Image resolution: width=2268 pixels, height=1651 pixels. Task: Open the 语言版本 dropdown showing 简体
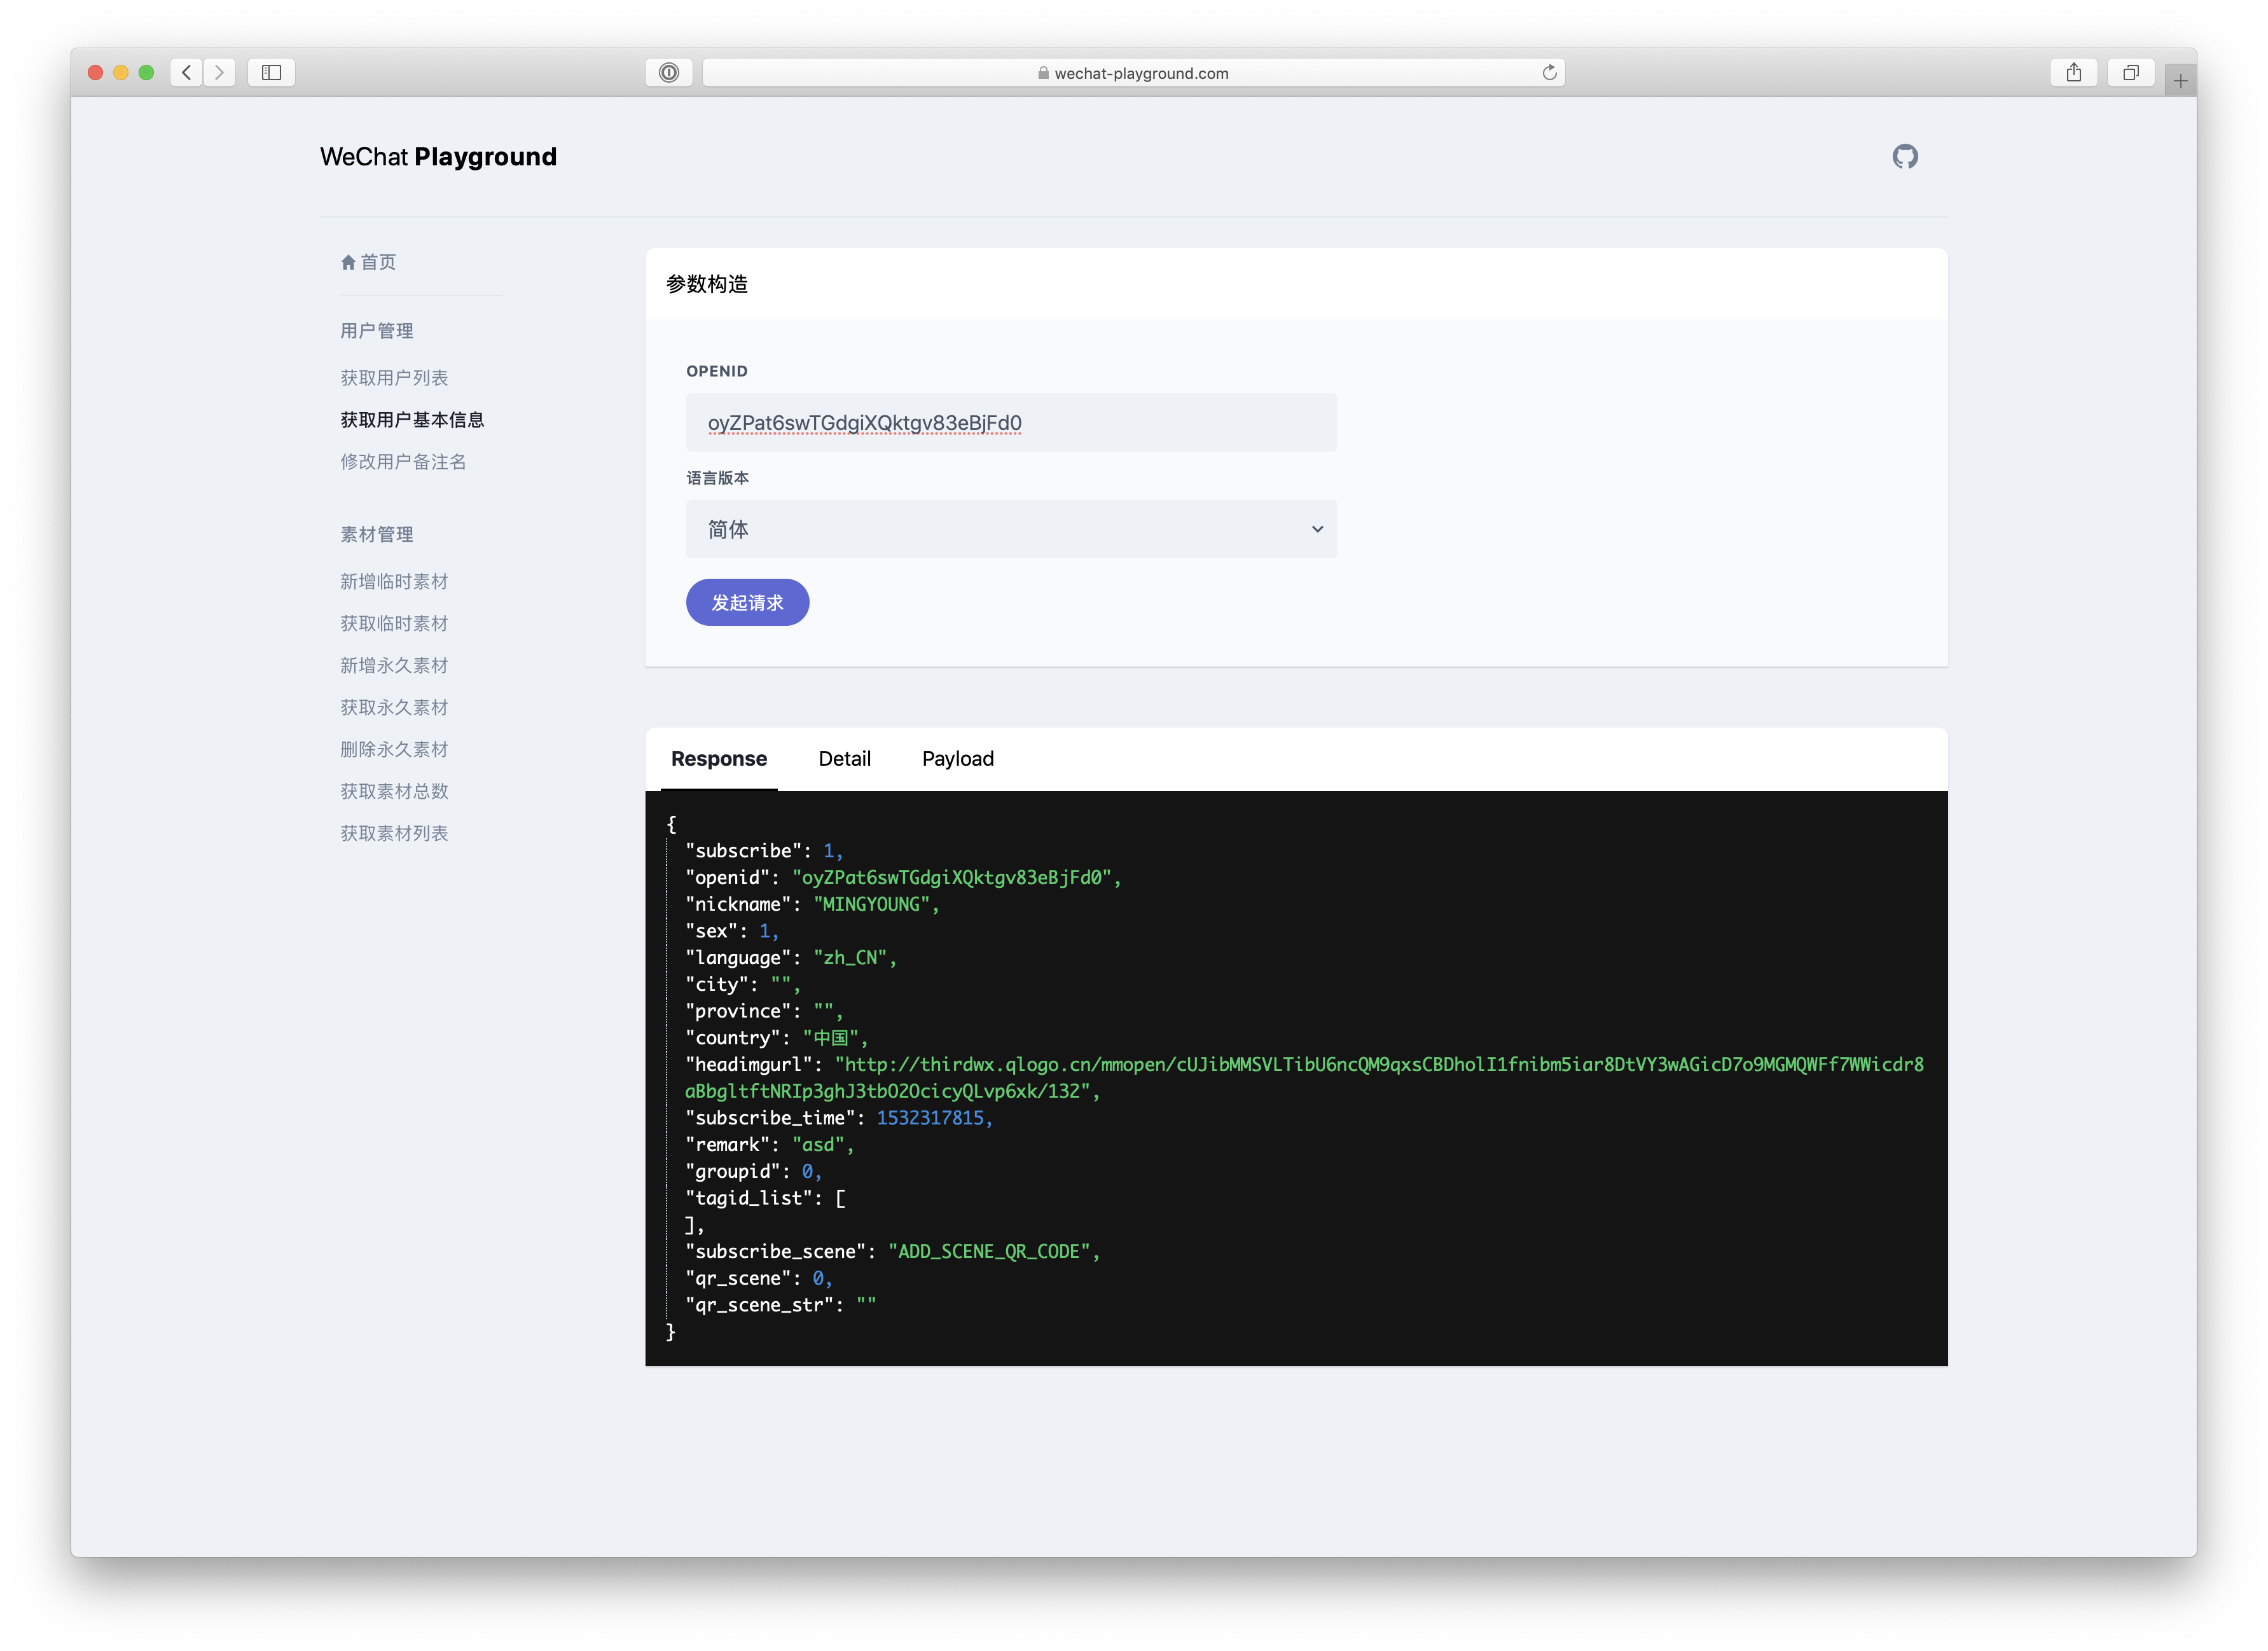tap(1011, 529)
